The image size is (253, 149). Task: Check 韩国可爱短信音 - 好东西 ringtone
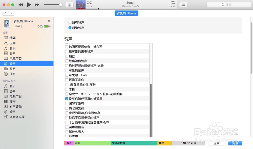click(x=67, y=47)
